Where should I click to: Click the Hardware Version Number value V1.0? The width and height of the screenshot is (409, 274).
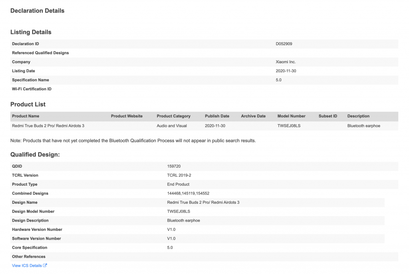pos(171,230)
